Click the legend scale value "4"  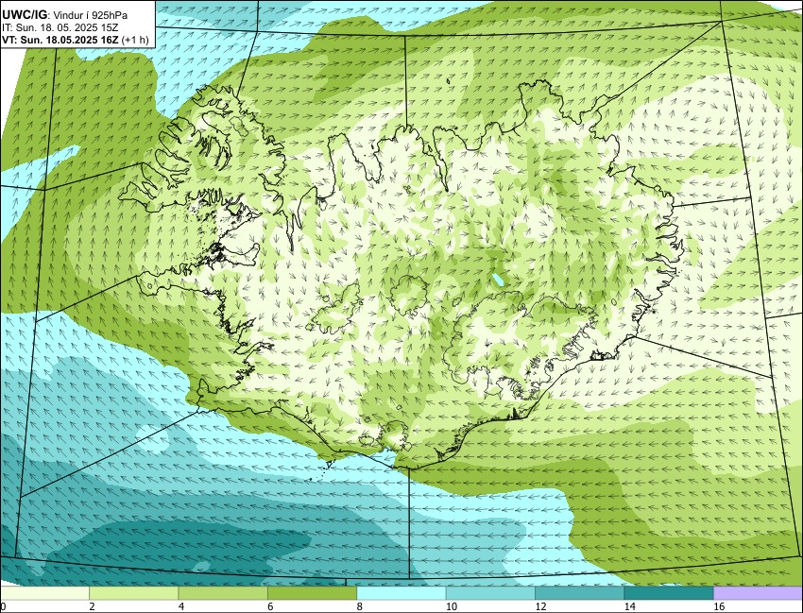click(x=181, y=606)
